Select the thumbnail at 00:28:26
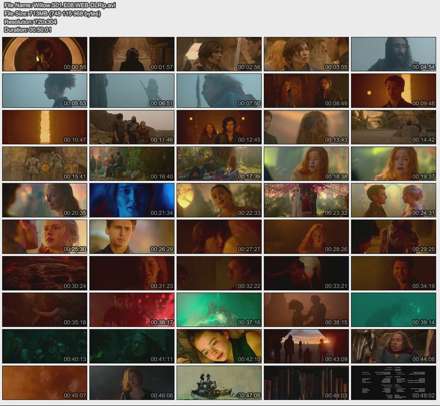Image resolution: width=440 pixels, height=406 pixels. point(306,237)
